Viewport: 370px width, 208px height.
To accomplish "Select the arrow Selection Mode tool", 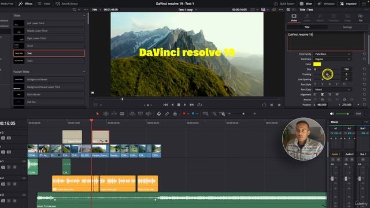I will click(98, 114).
